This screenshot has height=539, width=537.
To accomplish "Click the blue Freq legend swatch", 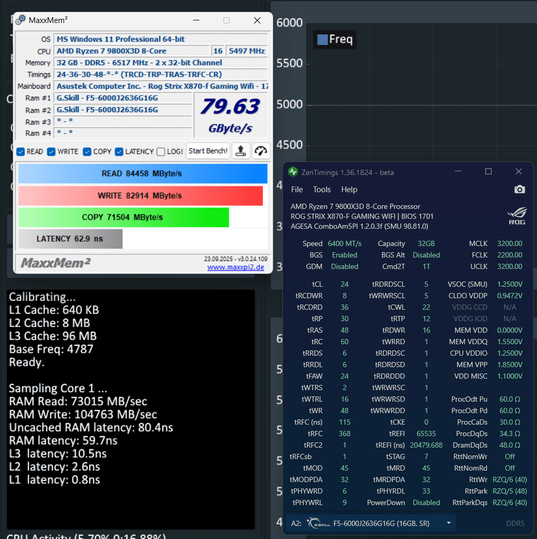I will [322, 40].
